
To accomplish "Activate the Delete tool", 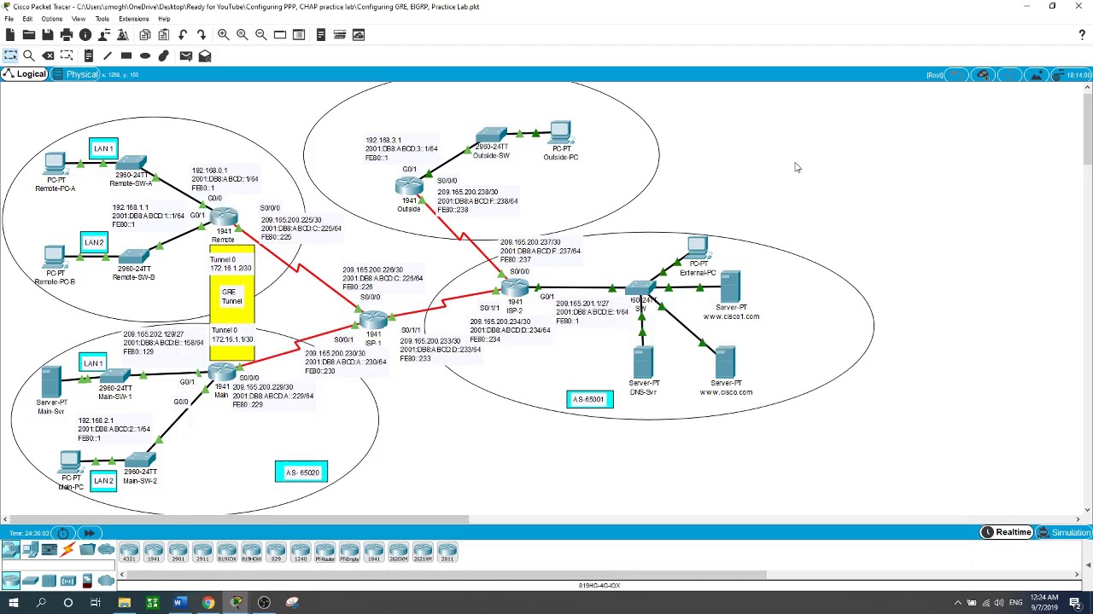I will click(x=48, y=55).
